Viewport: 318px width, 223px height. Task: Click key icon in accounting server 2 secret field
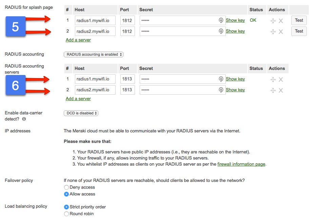(221, 90)
